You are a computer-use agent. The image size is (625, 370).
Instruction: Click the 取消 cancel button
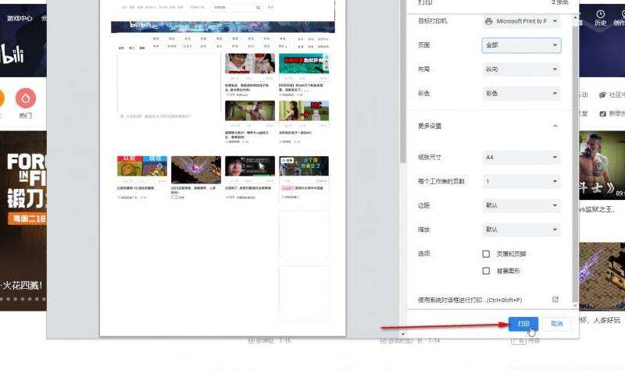tap(556, 324)
